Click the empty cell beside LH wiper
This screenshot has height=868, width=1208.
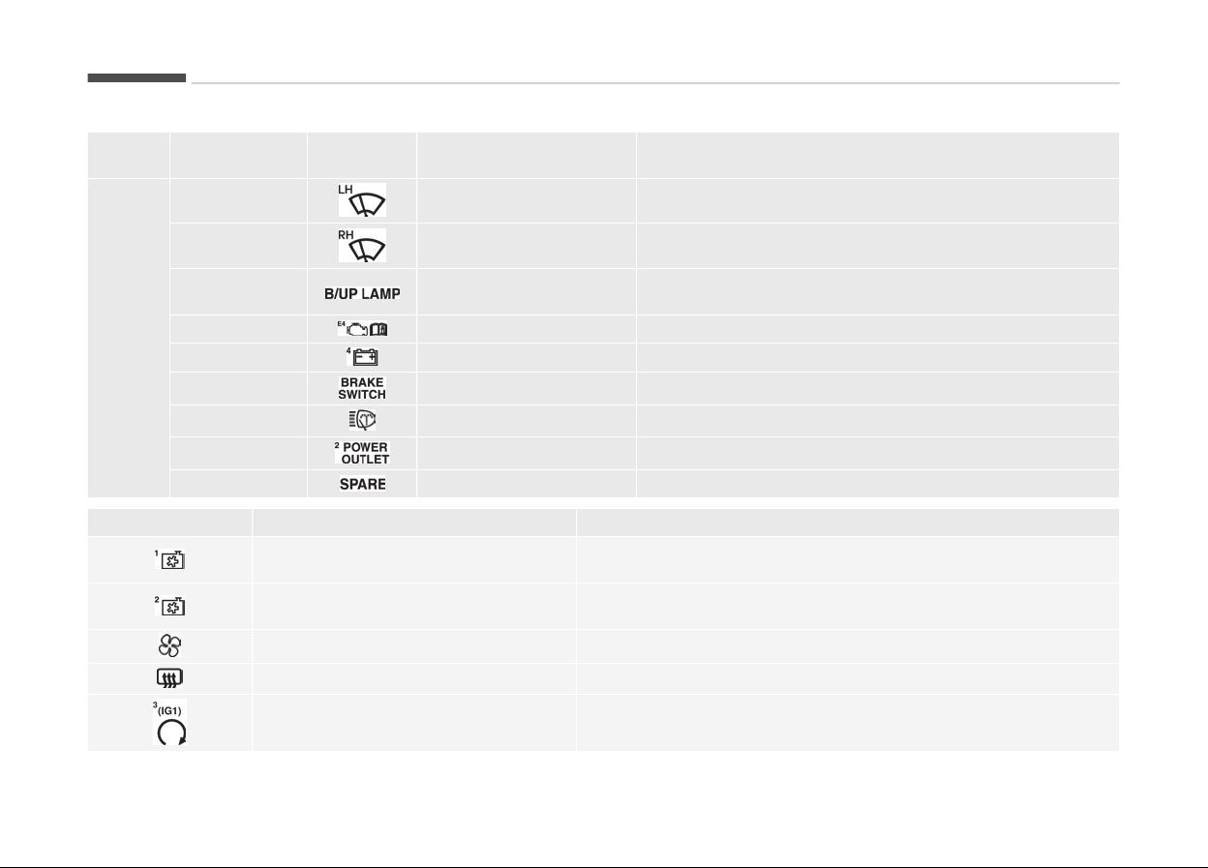pos(527,200)
